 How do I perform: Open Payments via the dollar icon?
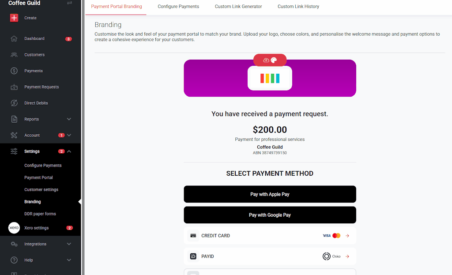click(14, 71)
